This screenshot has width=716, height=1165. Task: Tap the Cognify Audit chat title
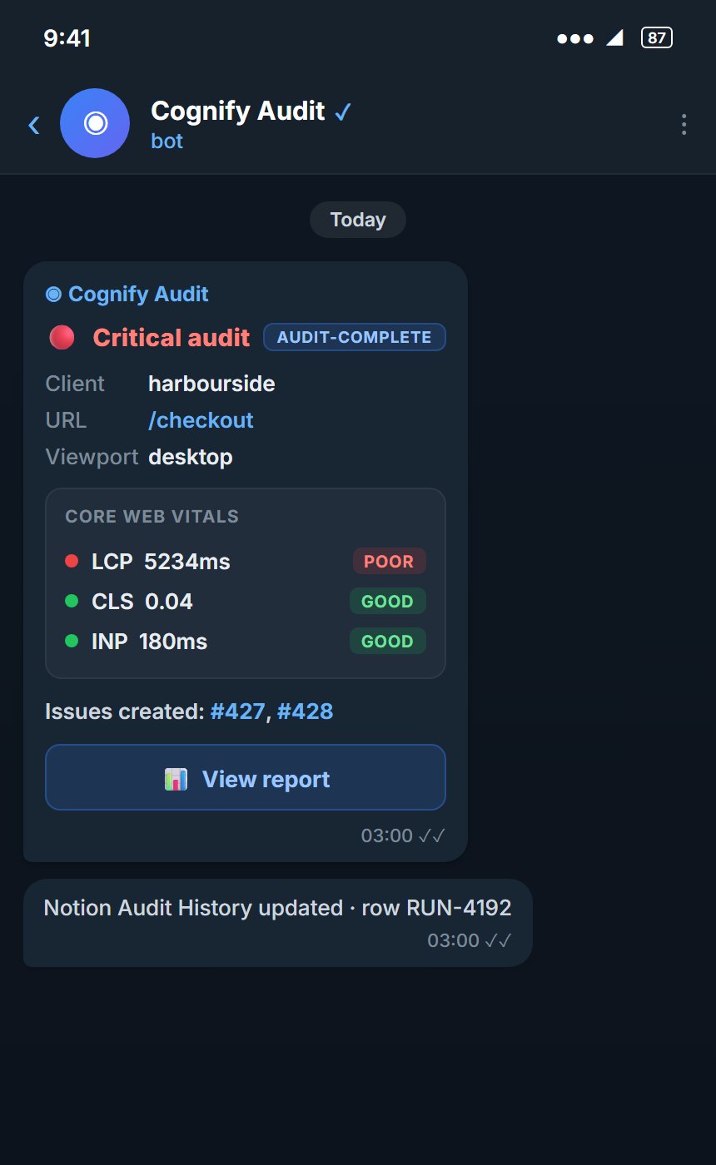(x=238, y=111)
